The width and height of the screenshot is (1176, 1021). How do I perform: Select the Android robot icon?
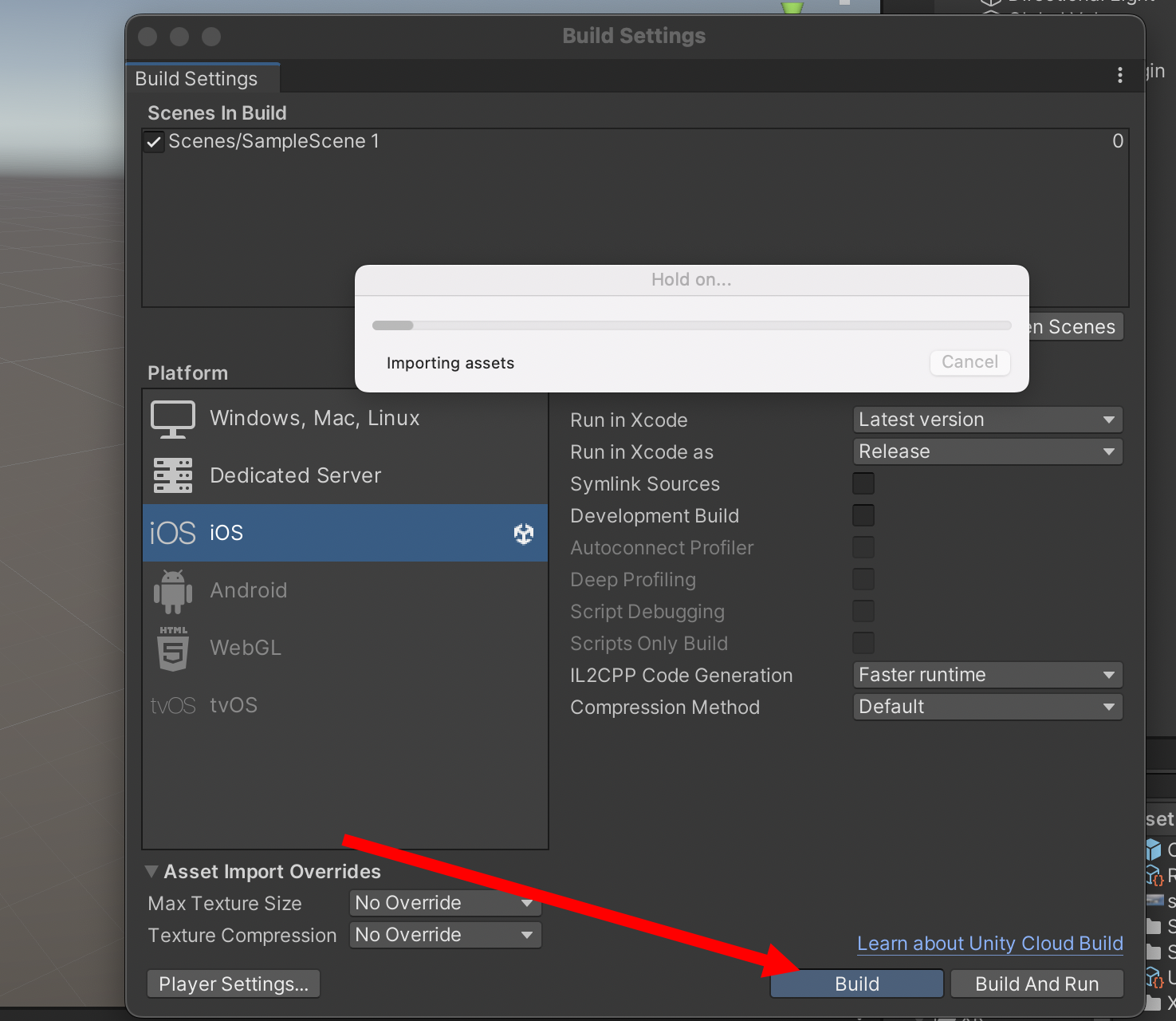pos(173,591)
